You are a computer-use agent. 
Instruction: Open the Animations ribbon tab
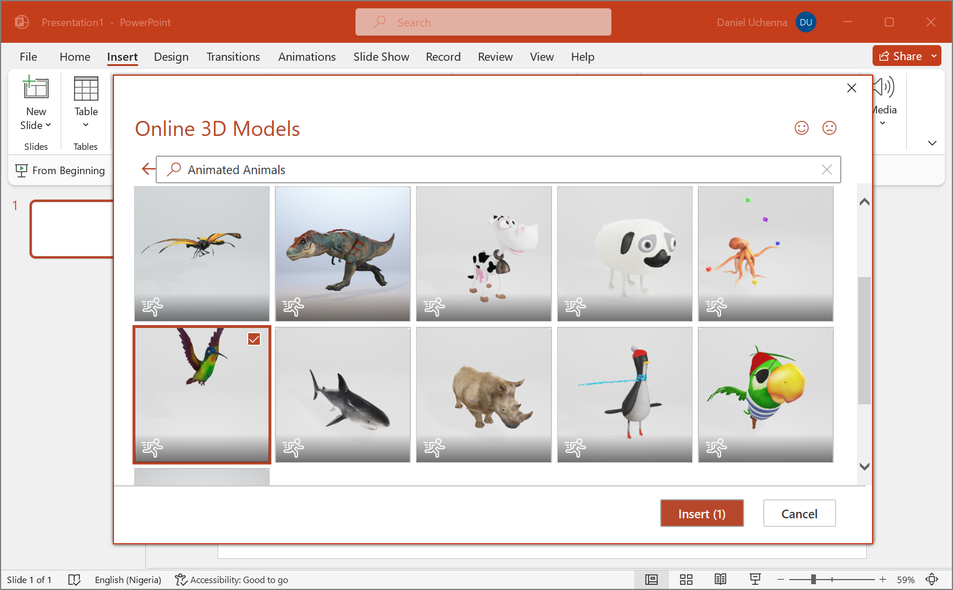(307, 57)
